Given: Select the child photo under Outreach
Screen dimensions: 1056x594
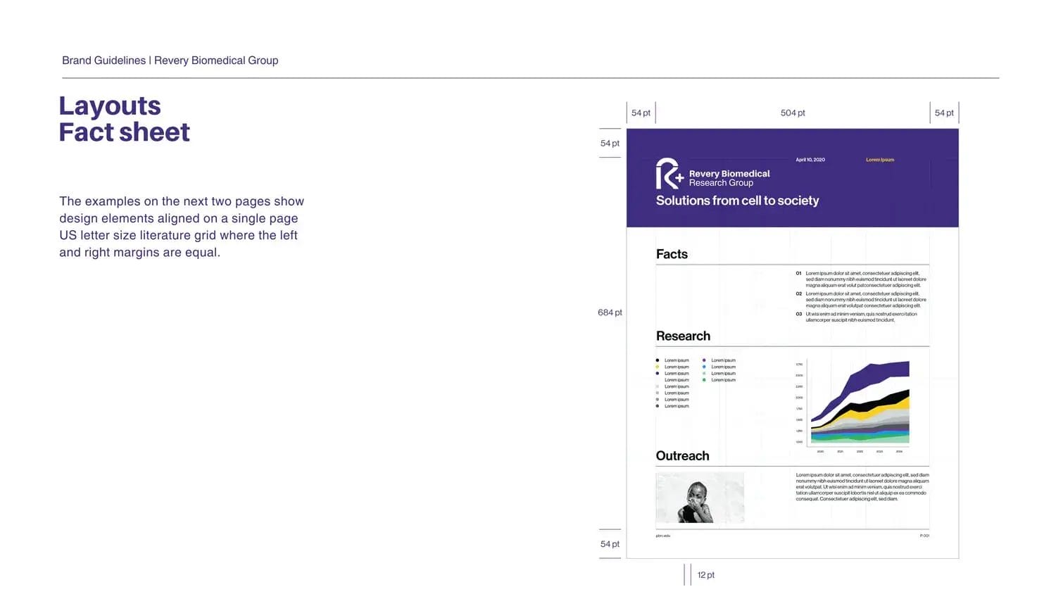Looking at the screenshot, I should pyautogui.click(x=699, y=498).
